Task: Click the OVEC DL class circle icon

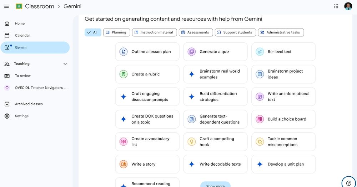Action: coord(7,88)
